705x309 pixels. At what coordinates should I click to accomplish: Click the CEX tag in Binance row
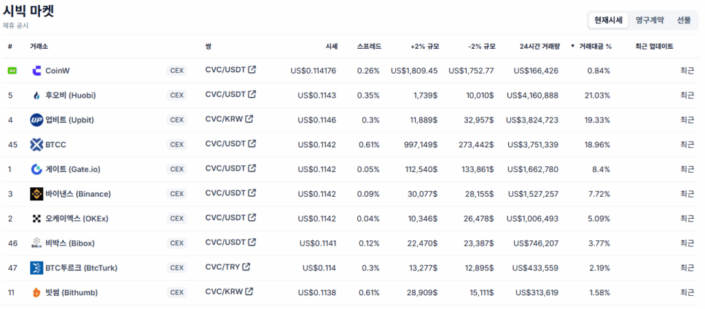tap(177, 194)
